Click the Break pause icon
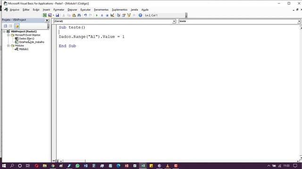Image resolution: width=302 pixels, height=169 pixels. pos(102,15)
